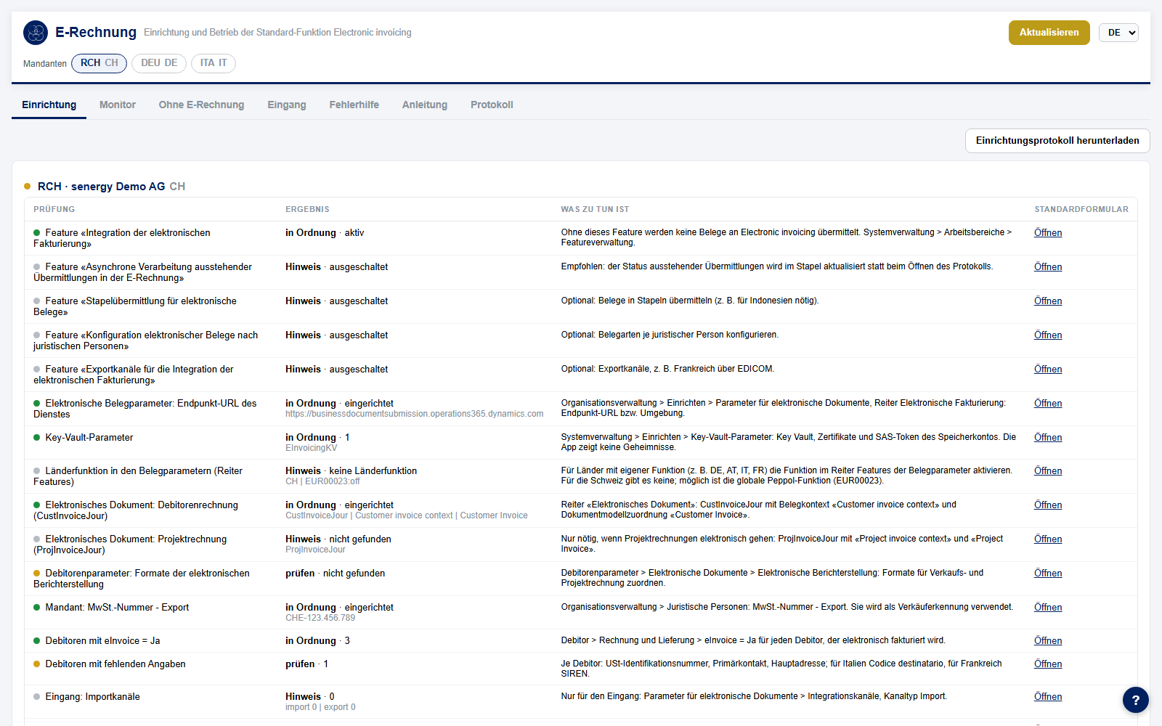Select the ITA IT Mandant chip
Image resolution: width=1162 pixels, height=726 pixels.
(x=214, y=63)
